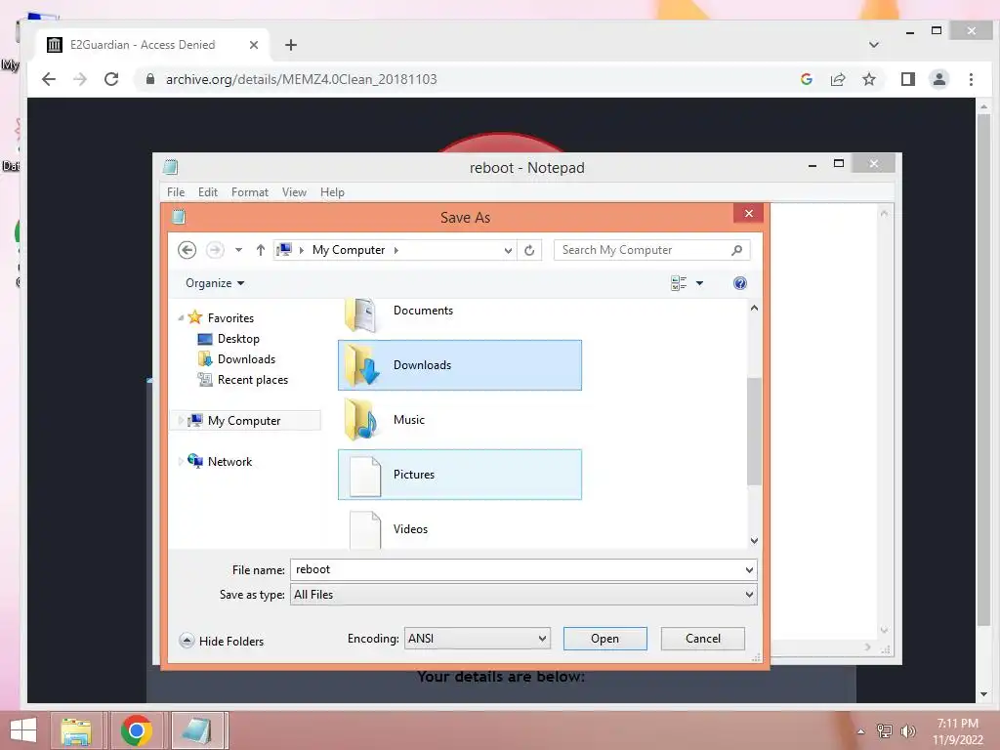Click the search magnifier icon in Save As
The width and height of the screenshot is (1000, 750).
point(736,250)
